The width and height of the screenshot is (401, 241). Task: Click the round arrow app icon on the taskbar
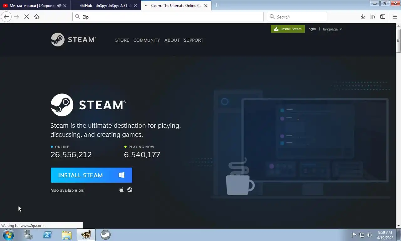(106, 235)
